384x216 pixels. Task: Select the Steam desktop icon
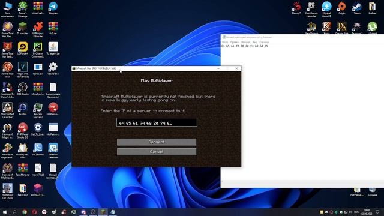tap(357, 8)
